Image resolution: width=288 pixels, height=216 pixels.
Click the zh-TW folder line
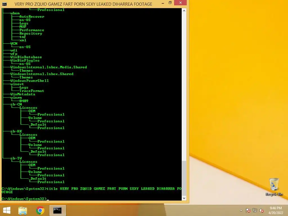(16, 158)
